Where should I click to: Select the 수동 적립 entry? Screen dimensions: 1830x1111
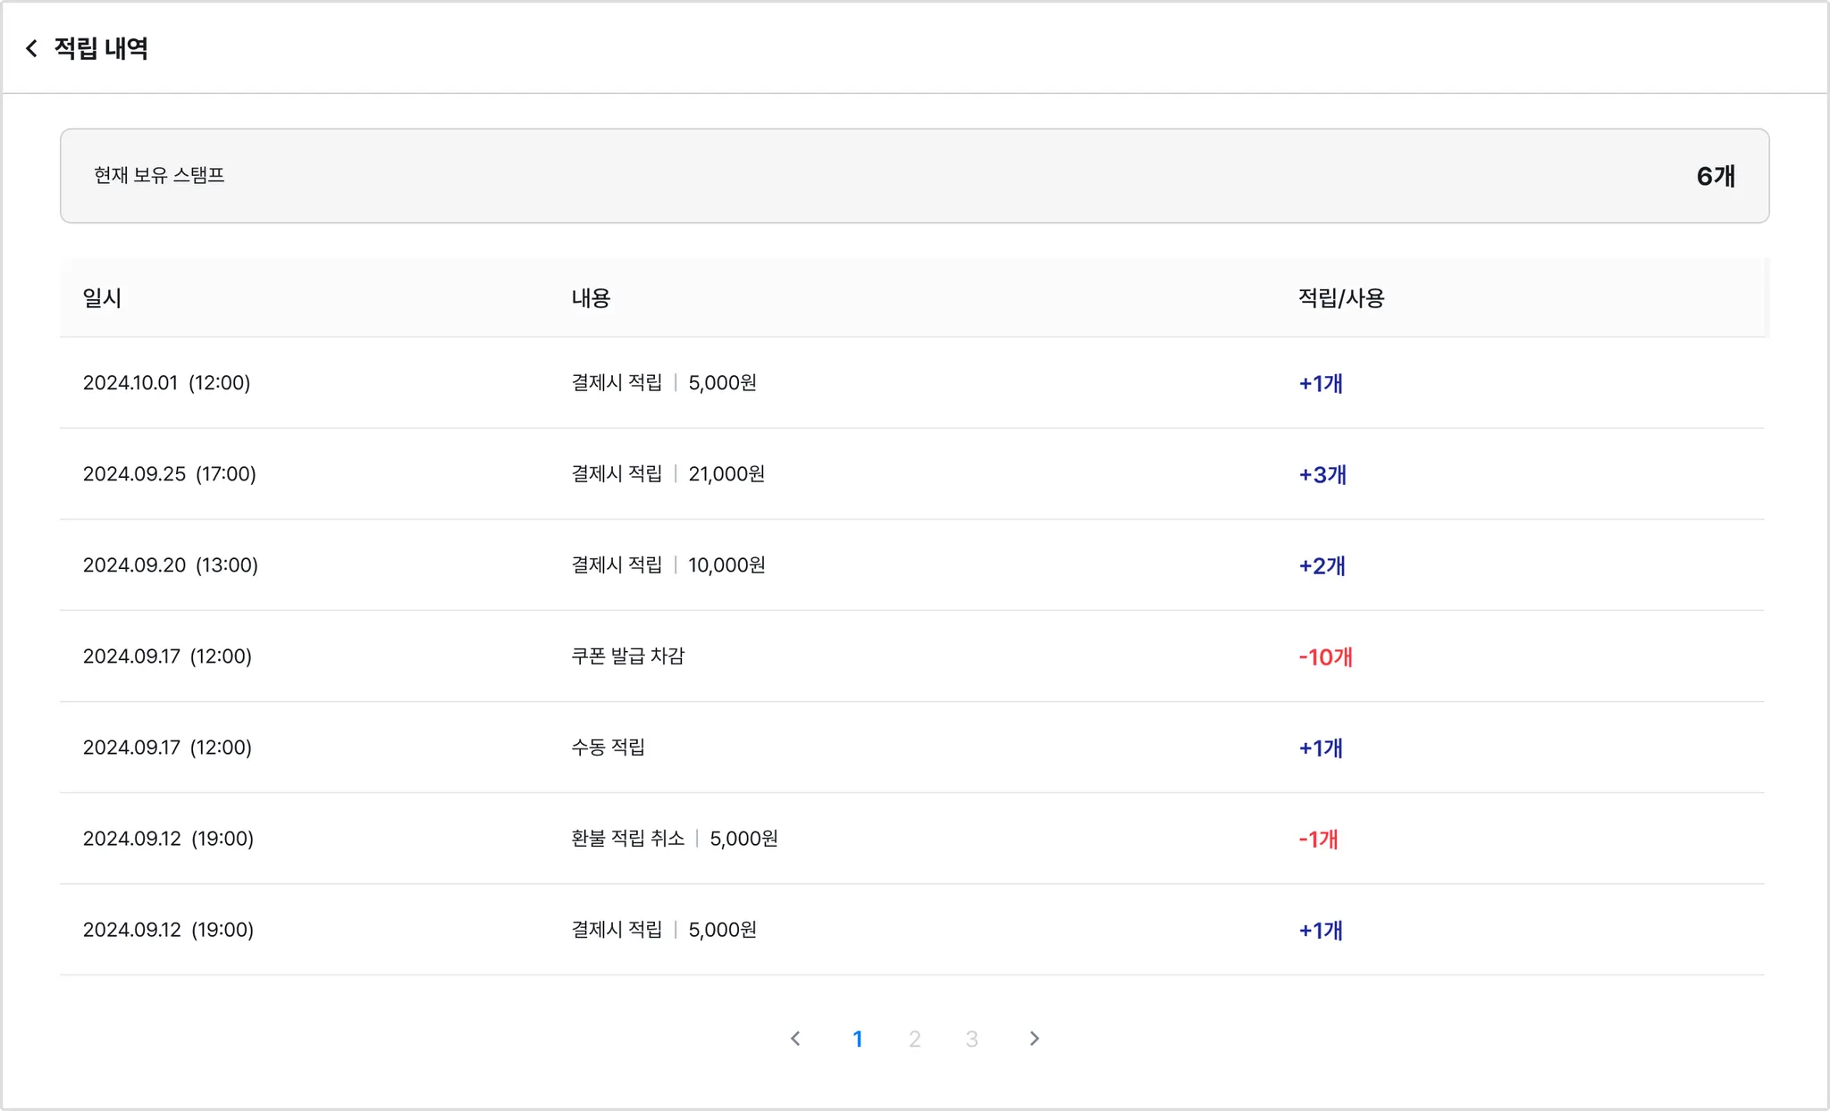pos(608,748)
